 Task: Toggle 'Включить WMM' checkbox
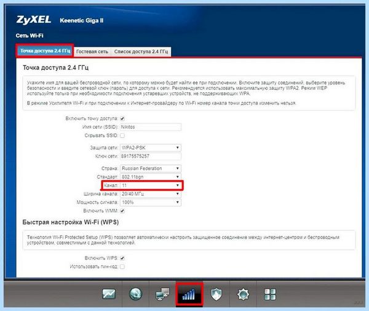(122, 211)
